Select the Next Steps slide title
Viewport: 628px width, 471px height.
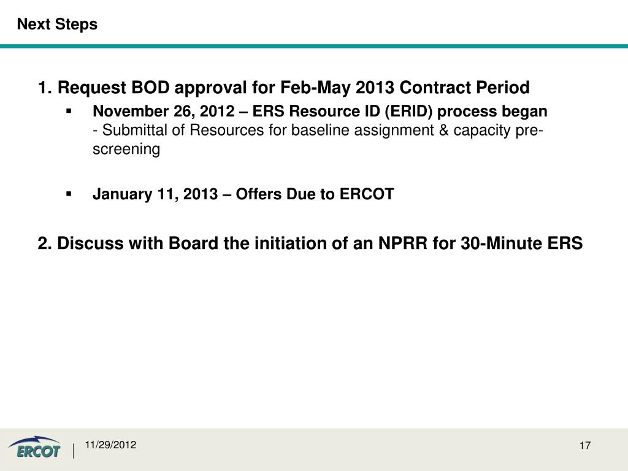pyautogui.click(x=57, y=24)
